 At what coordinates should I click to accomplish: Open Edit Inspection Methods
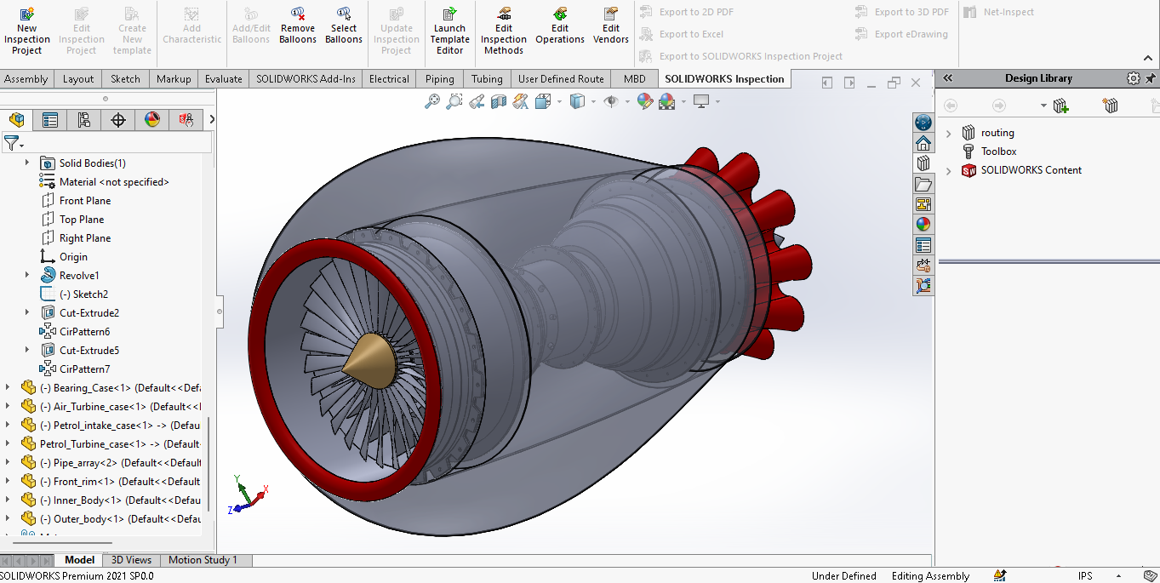(504, 29)
